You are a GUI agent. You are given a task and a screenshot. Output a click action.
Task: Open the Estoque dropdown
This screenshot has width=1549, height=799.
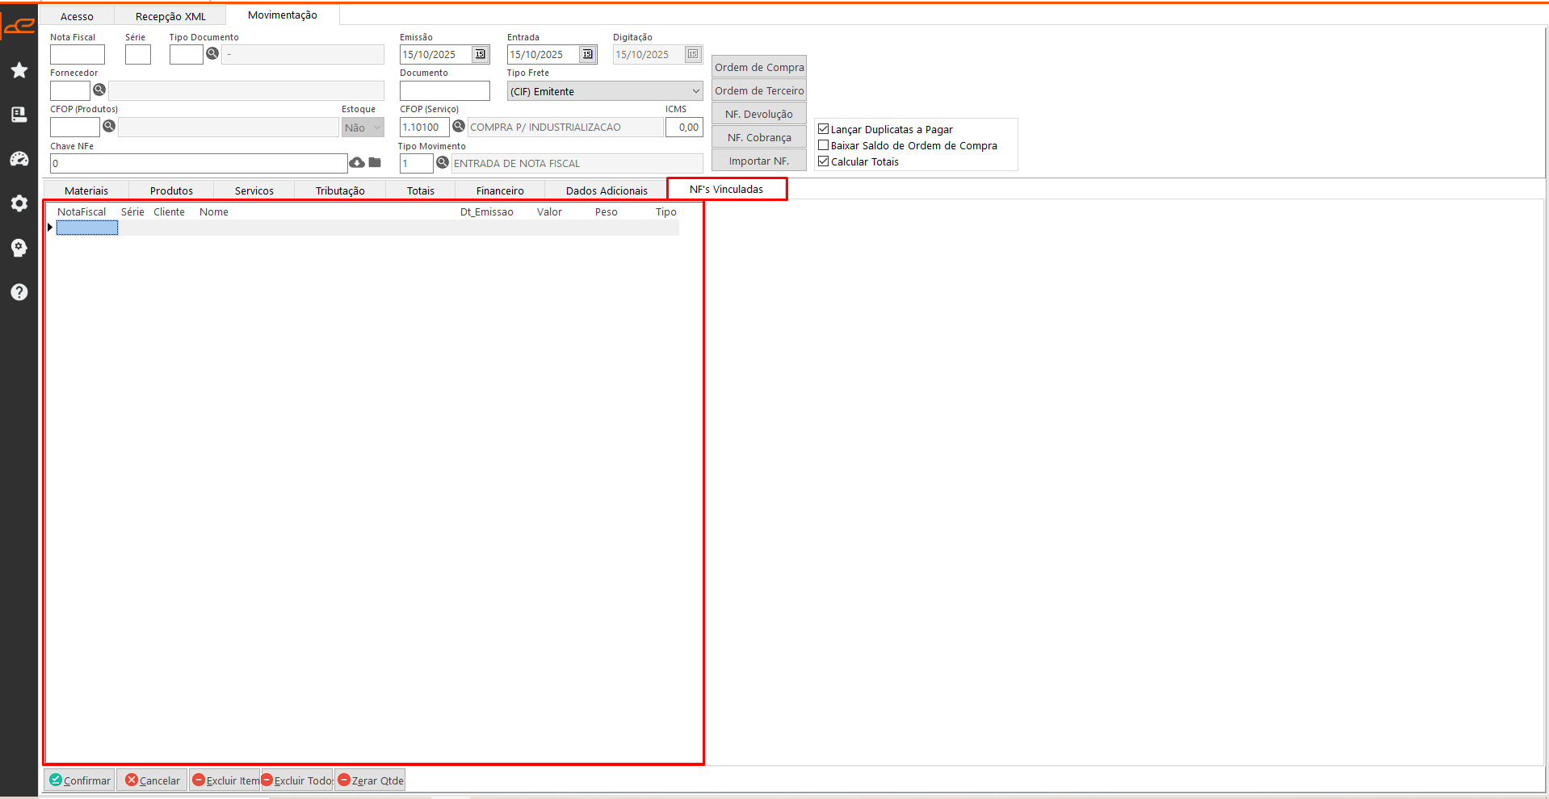click(376, 128)
